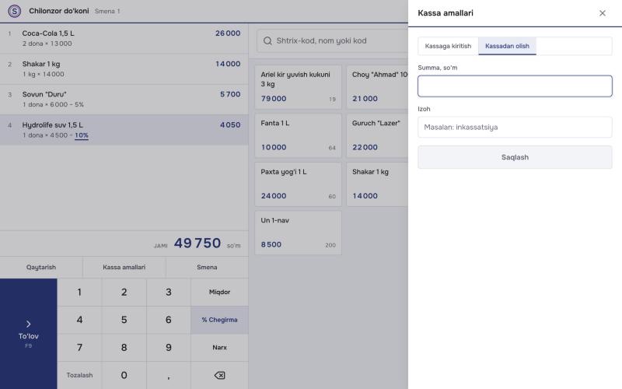This screenshot has width=622, height=389.
Task: Select the Hydrolife suv cart line
Action: (124, 130)
